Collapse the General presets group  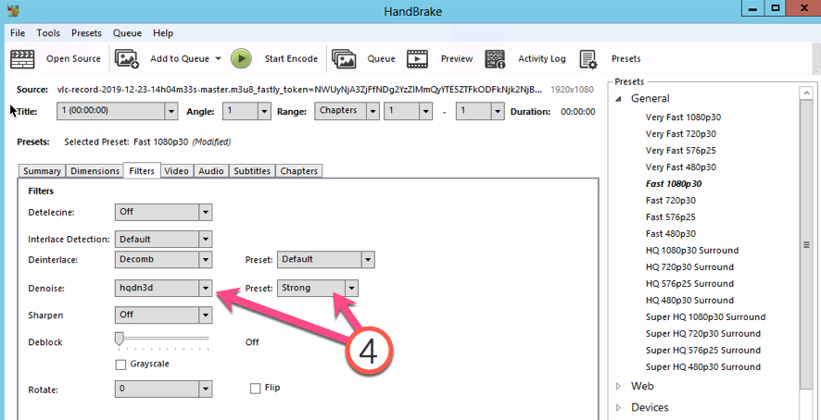tap(619, 99)
